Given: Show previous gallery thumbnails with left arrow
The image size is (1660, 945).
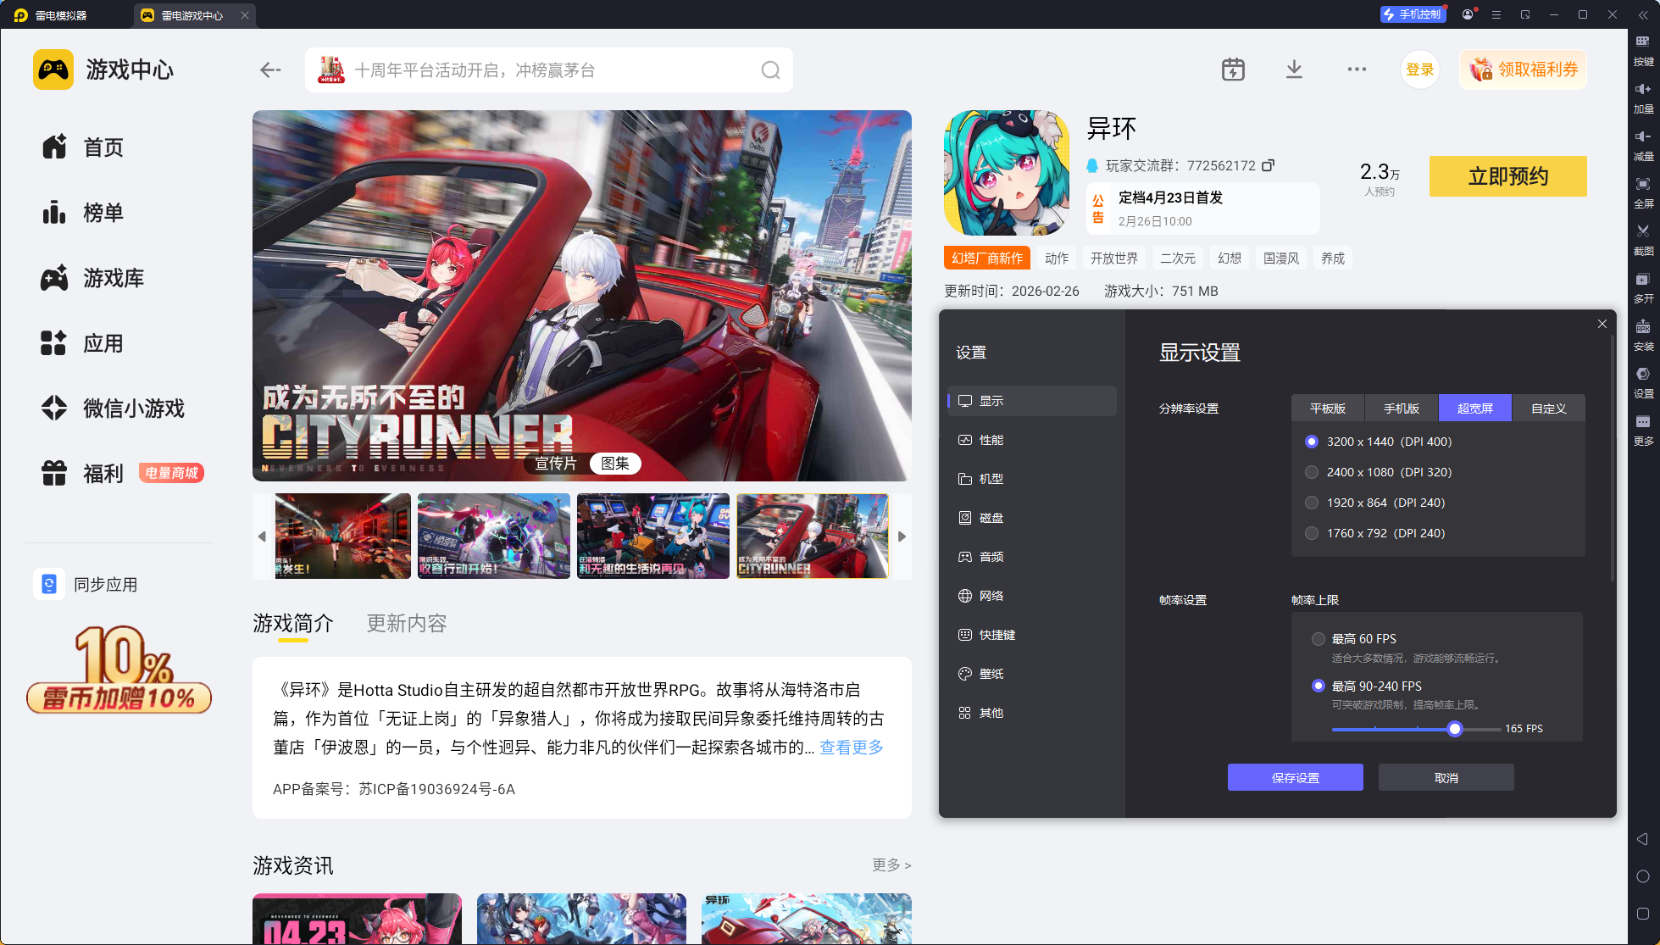Looking at the screenshot, I should (x=262, y=536).
